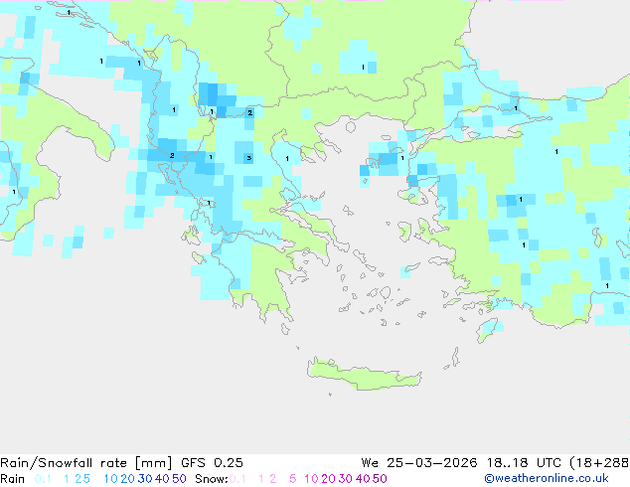Select the snow legend value 40
This screenshot has height=487, width=630.
(363, 479)
